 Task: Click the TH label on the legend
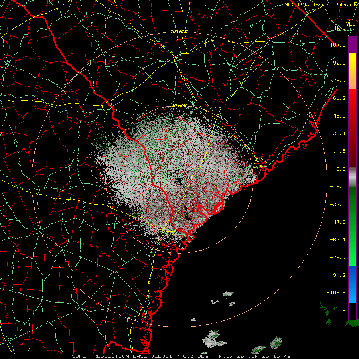coord(343,311)
